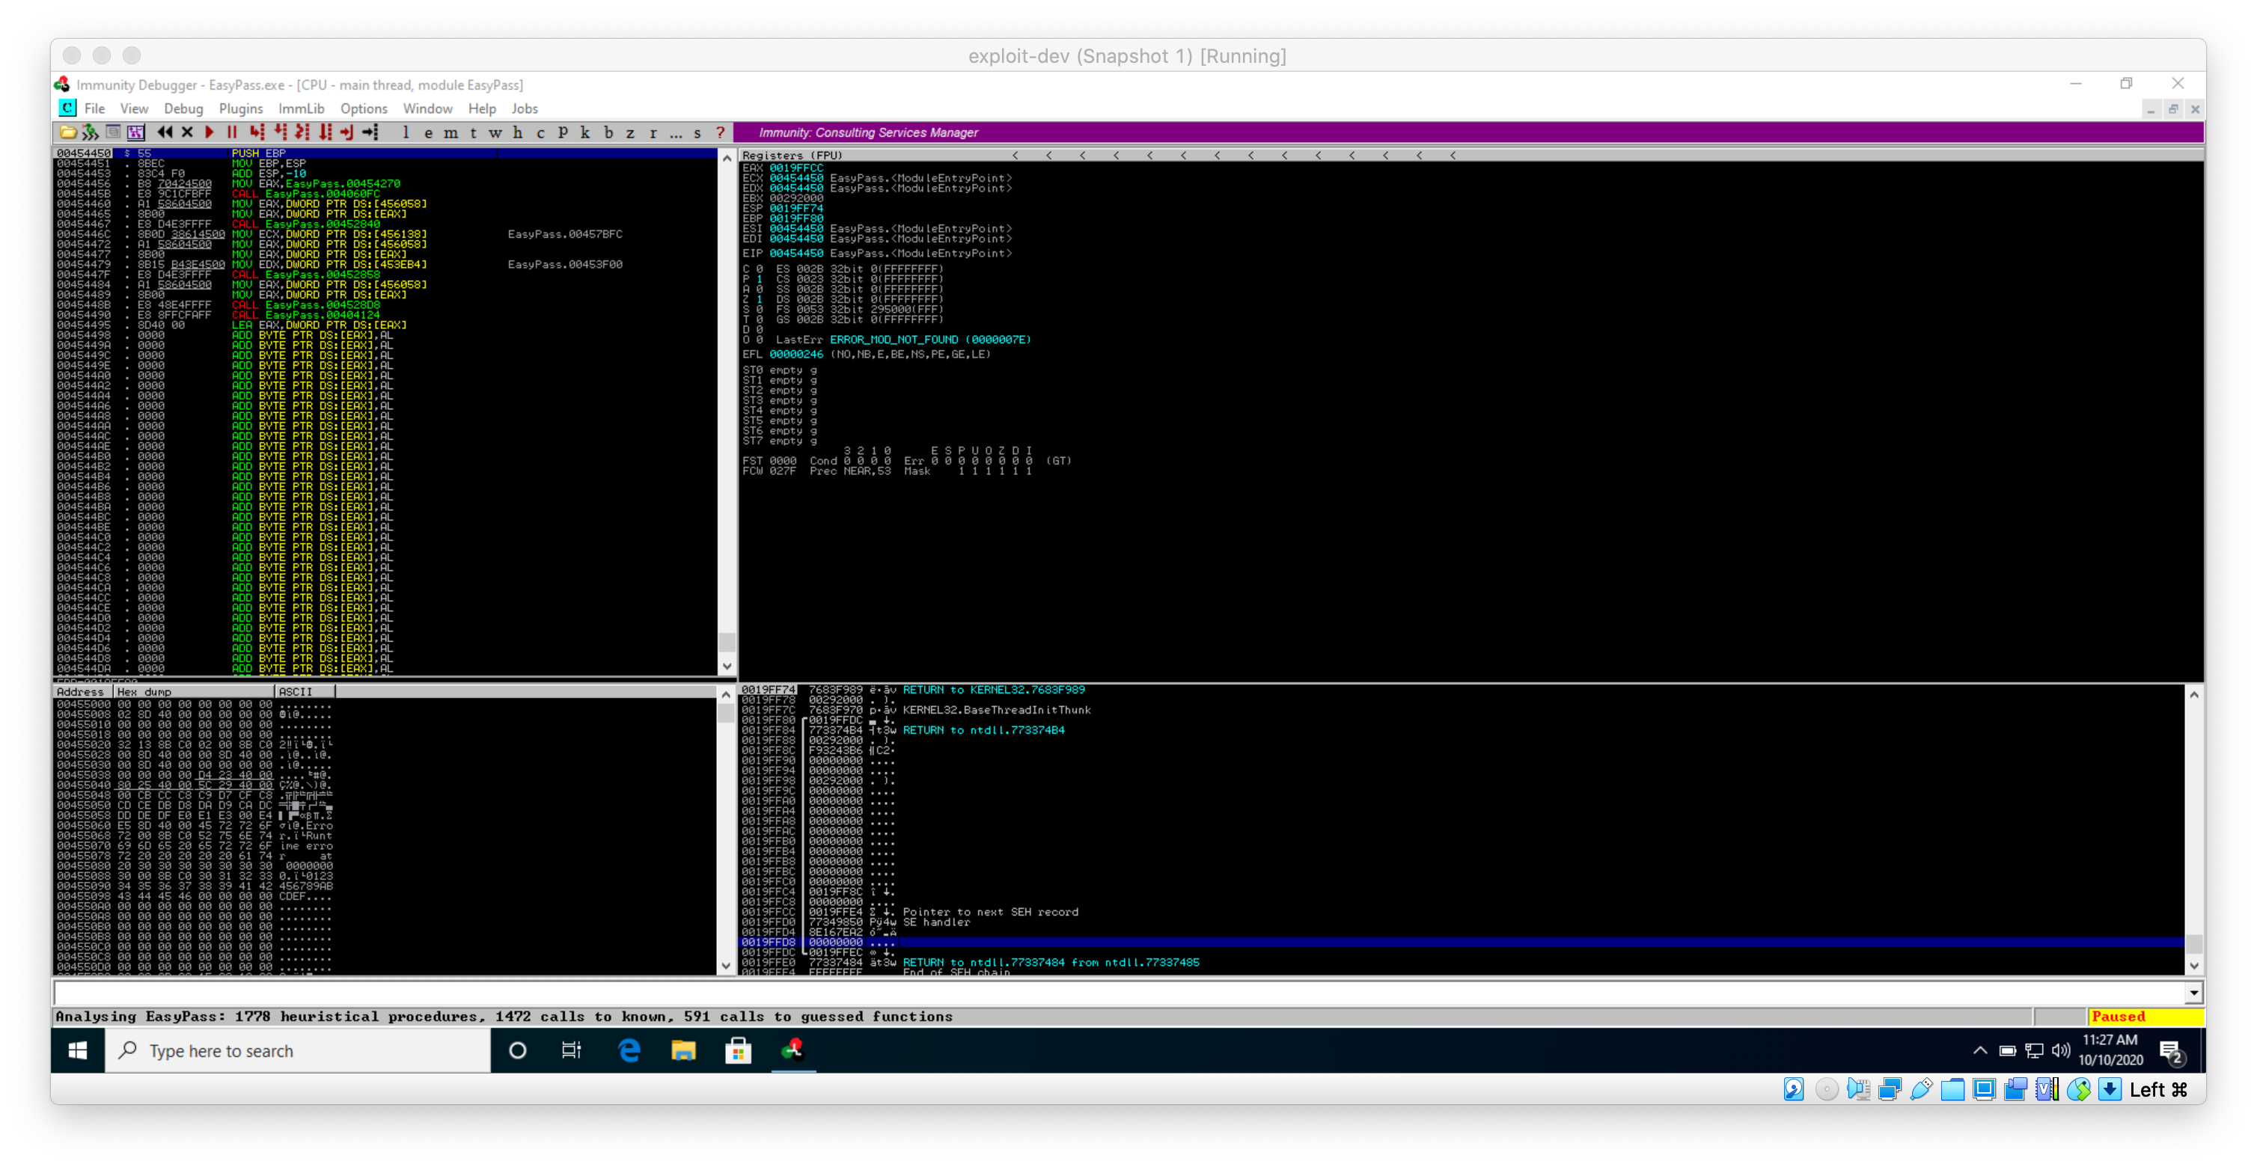The image size is (2257, 1167).
Task: Click the disassembly pane scroll-down arrow
Action: 727,666
